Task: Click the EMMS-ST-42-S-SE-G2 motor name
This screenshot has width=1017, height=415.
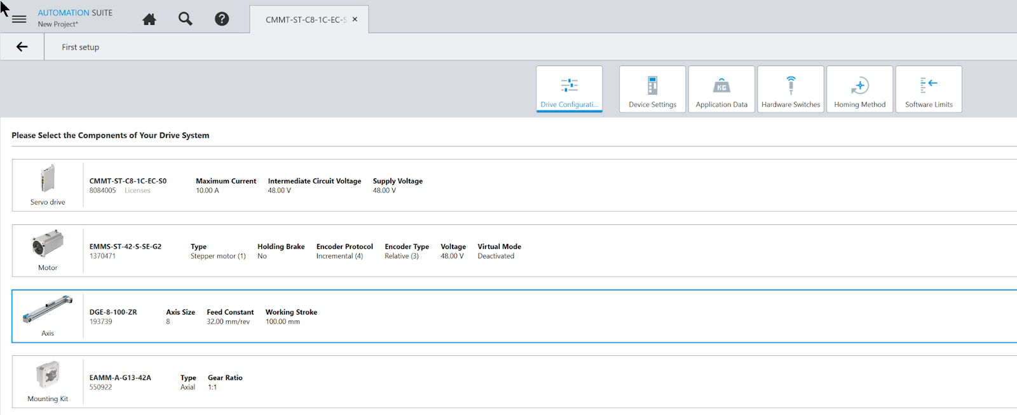Action: click(125, 247)
